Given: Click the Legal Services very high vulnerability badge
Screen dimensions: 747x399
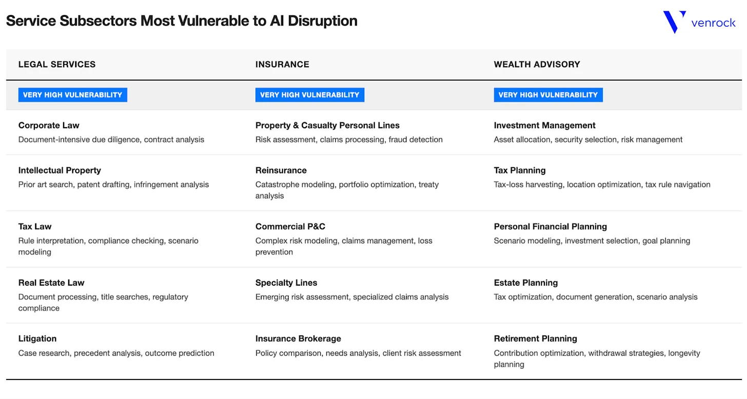Looking at the screenshot, I should coord(72,95).
